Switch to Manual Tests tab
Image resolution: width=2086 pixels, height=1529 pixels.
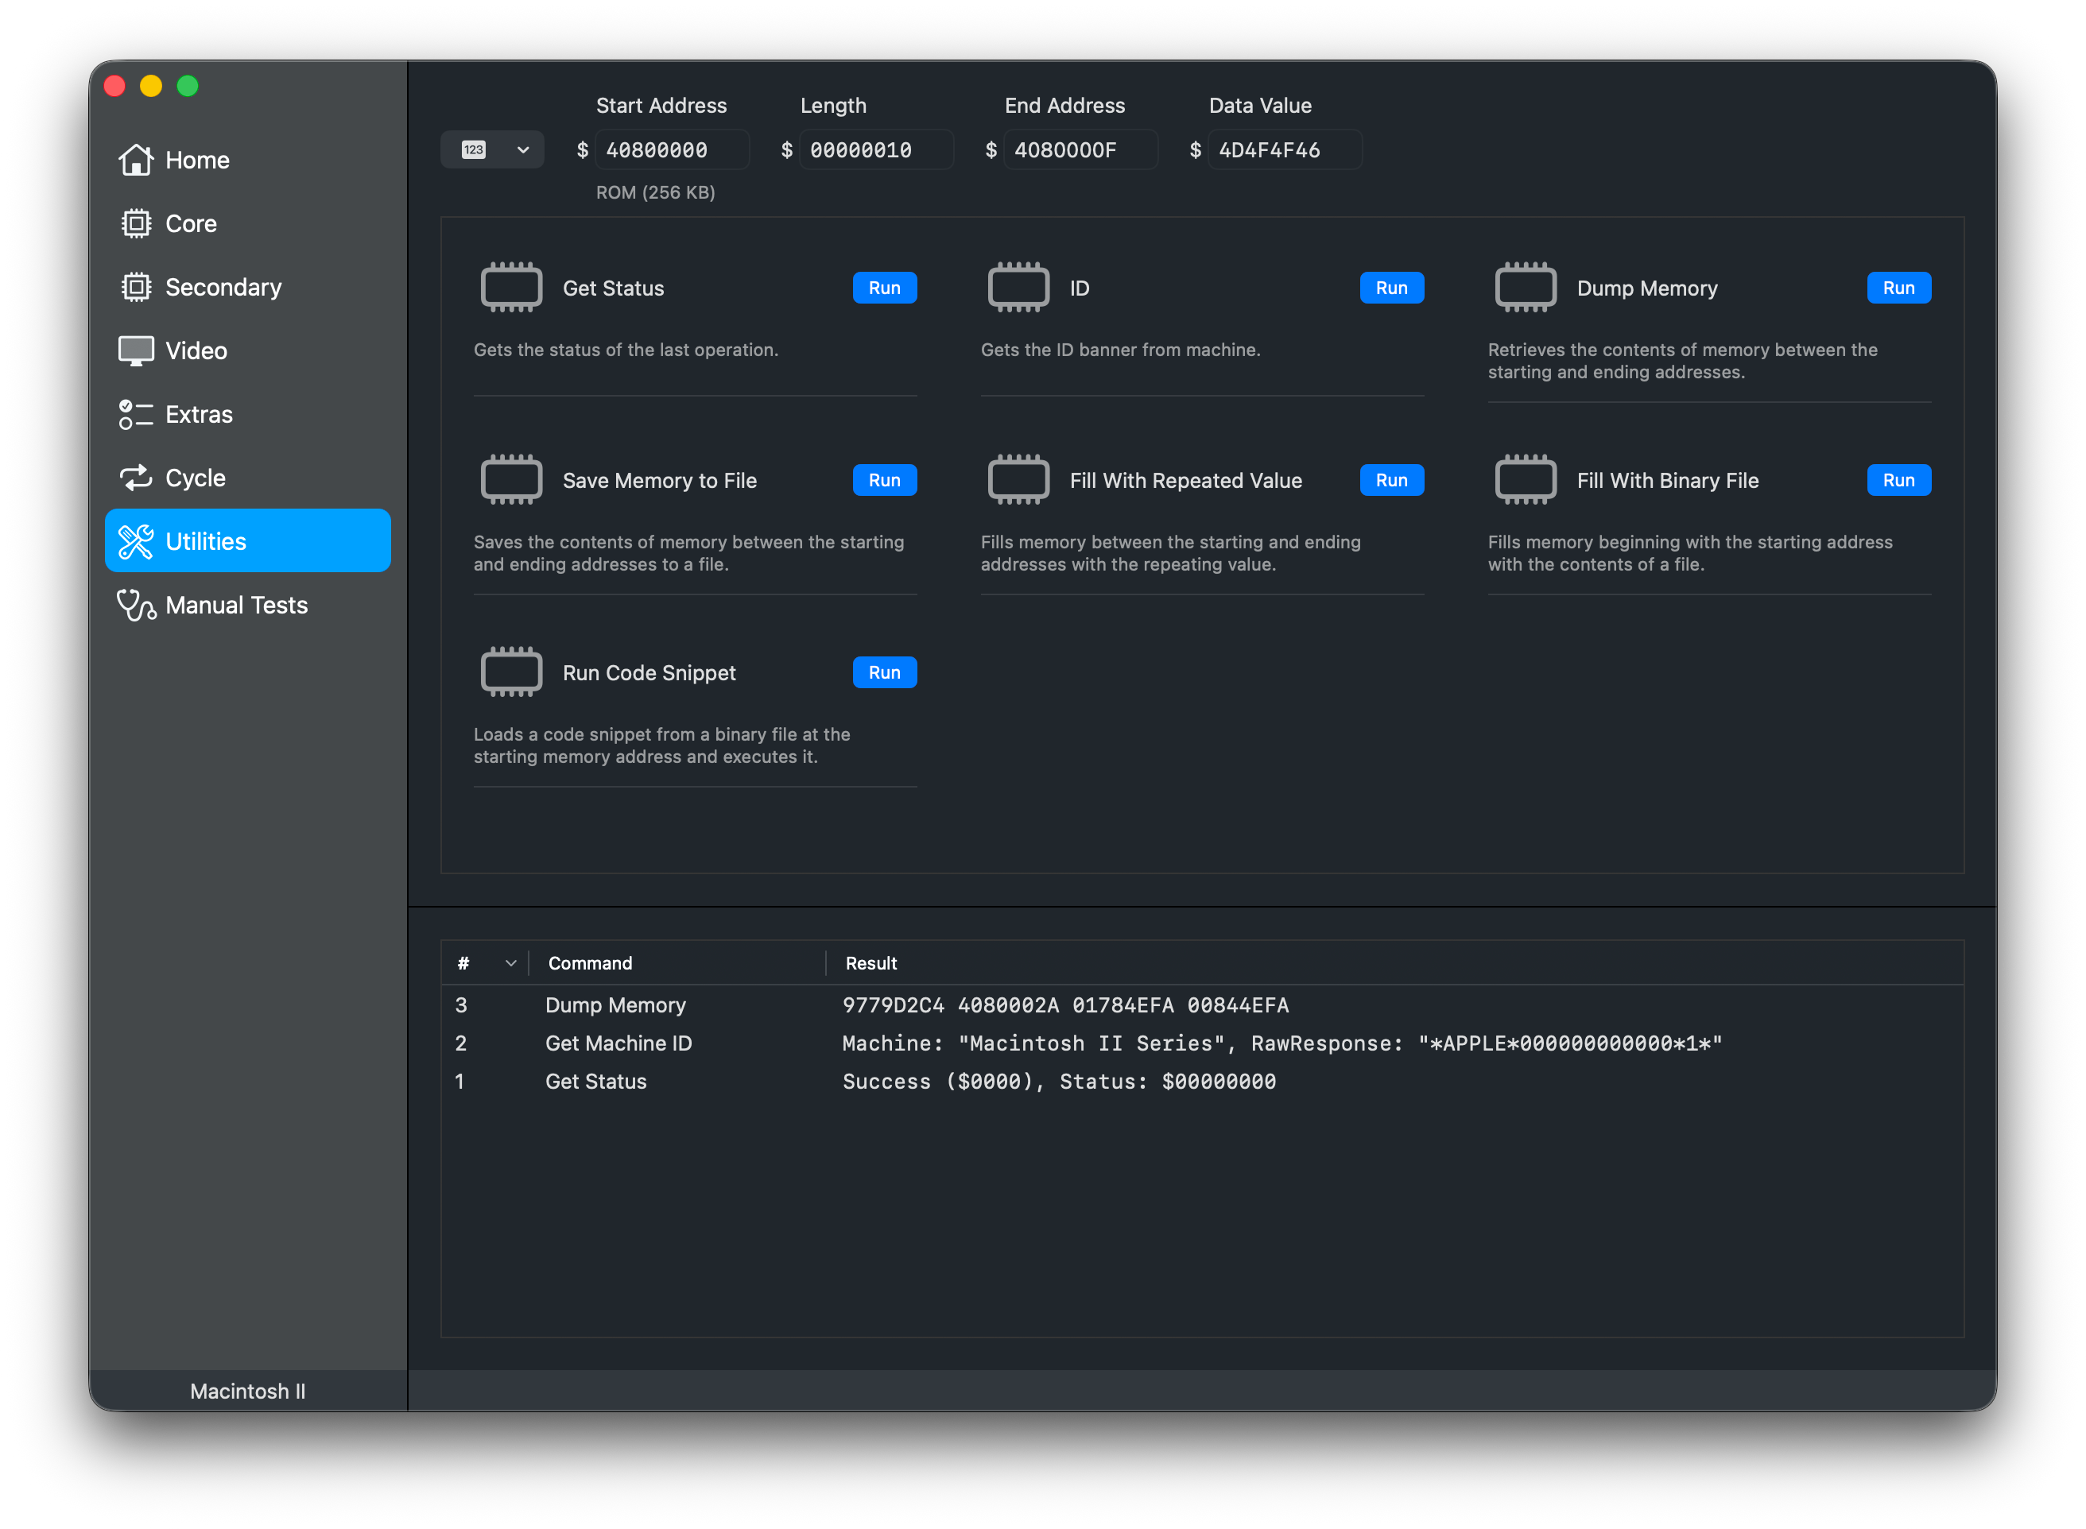tap(236, 606)
